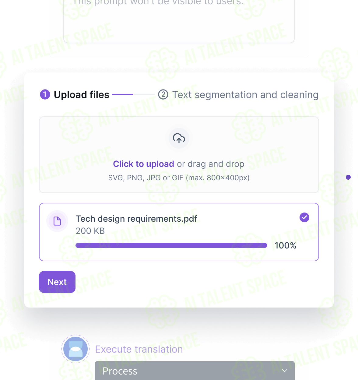
Task: Click the PDF file document icon
Action: click(x=57, y=221)
